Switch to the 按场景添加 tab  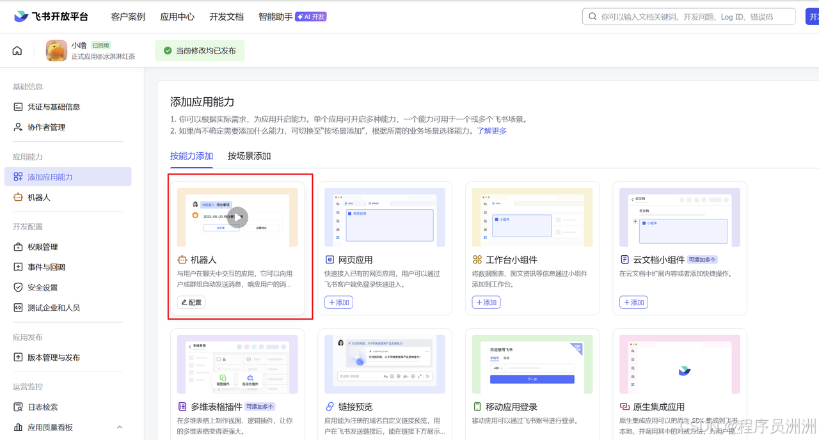250,156
